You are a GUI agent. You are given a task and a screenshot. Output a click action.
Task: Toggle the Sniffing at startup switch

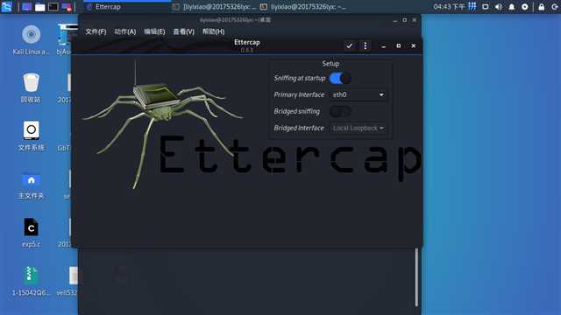pos(340,78)
